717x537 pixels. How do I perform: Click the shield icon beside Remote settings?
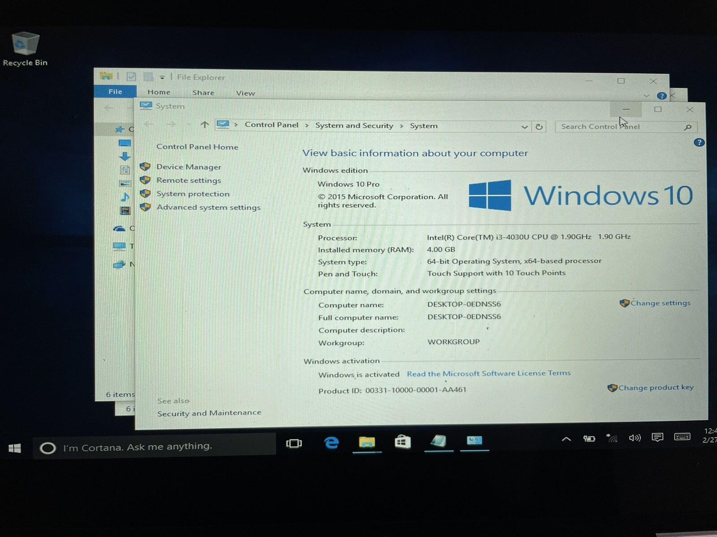145,180
